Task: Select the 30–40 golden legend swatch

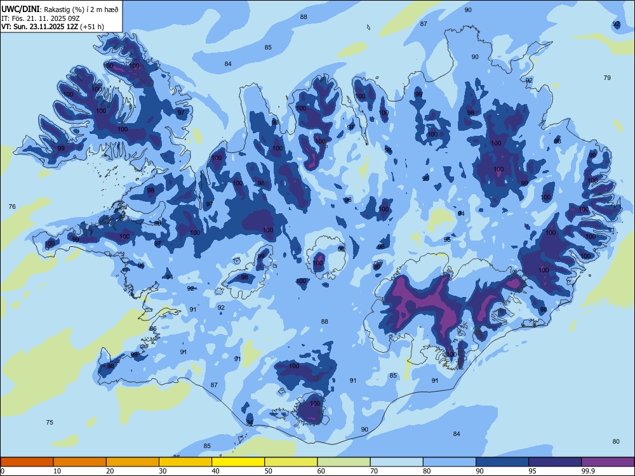Action: tap(185, 462)
